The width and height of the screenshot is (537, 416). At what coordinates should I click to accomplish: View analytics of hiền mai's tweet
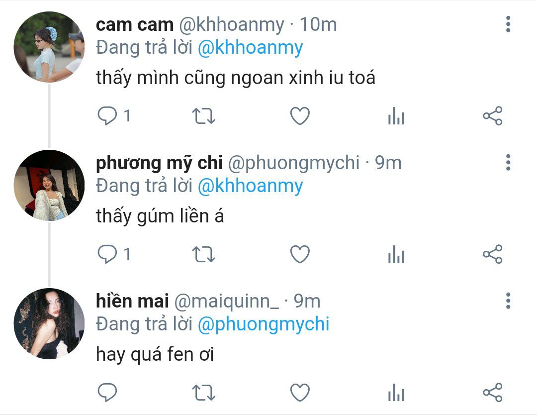(x=396, y=393)
